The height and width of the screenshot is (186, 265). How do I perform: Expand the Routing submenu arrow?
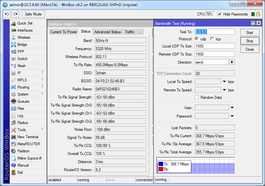pos(43,87)
